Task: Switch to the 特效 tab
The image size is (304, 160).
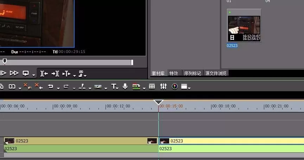Action: pos(173,73)
